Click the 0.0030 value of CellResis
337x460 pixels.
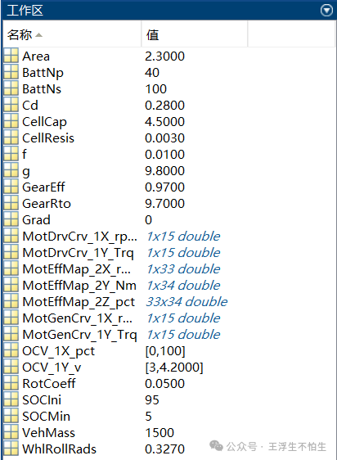point(165,138)
